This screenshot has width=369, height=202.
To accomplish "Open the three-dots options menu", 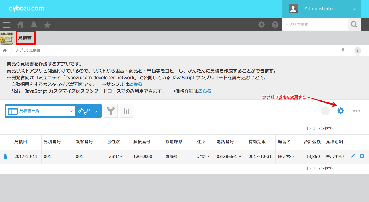I will (356, 111).
